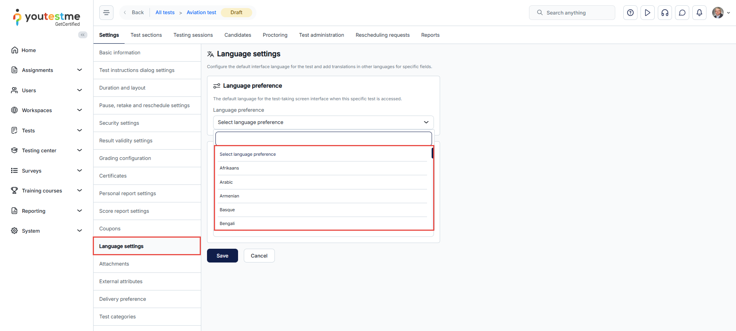Click the Home house icon
The image size is (736, 331).
15,50
